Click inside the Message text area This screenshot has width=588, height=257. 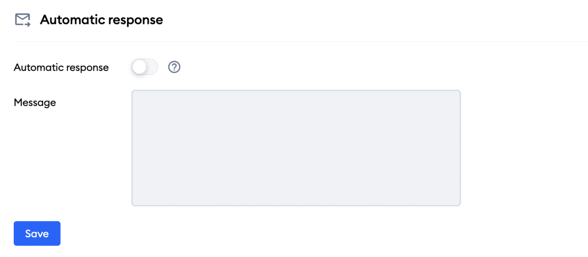click(x=296, y=148)
